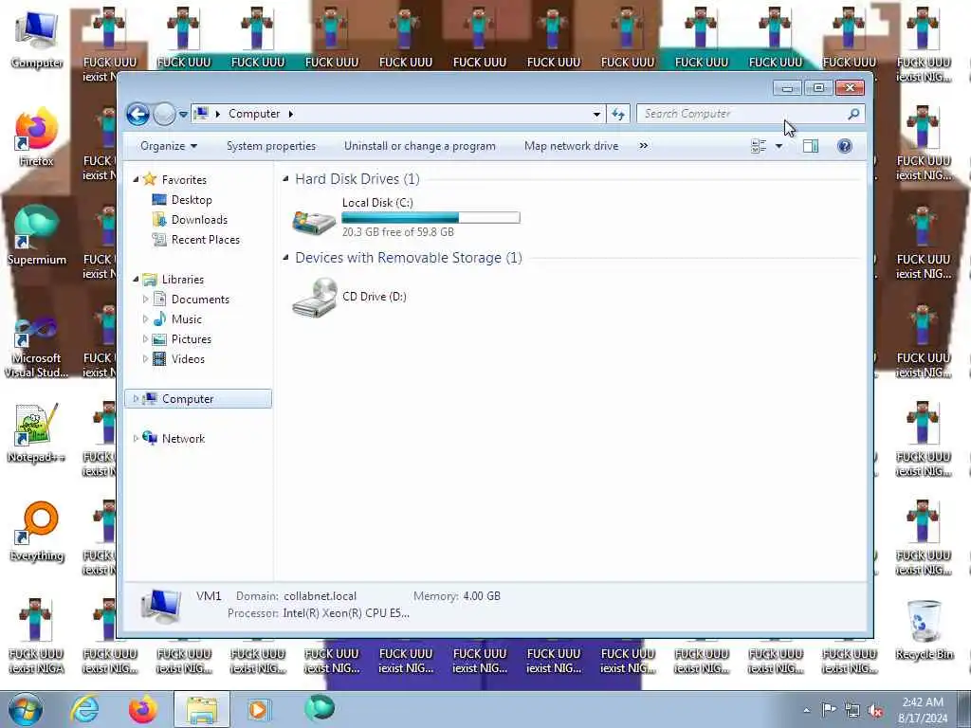The height and width of the screenshot is (728, 971).
Task: Refresh the Computer folder view
Action: point(618,114)
